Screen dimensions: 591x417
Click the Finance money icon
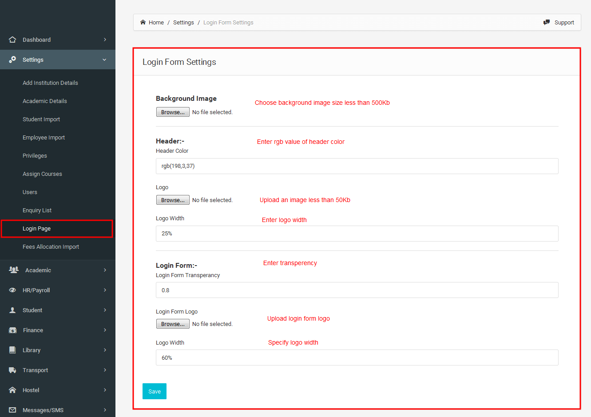click(13, 330)
